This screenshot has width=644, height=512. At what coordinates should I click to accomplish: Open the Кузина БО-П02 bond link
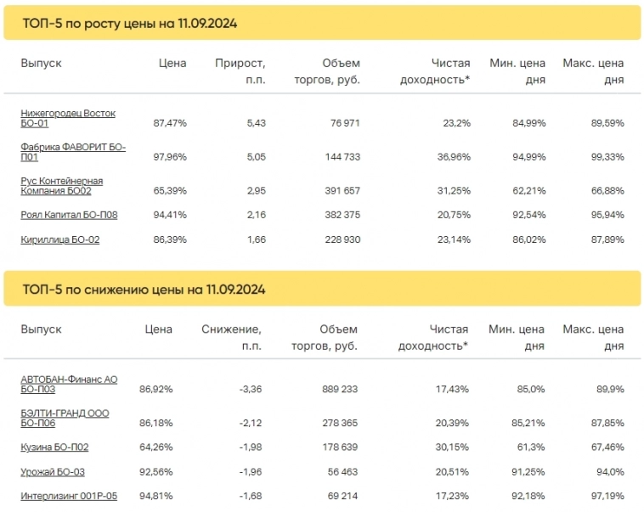click(54, 447)
